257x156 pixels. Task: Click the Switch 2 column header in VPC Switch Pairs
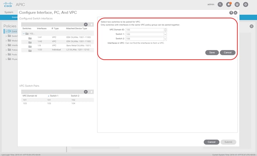tap(75, 96)
